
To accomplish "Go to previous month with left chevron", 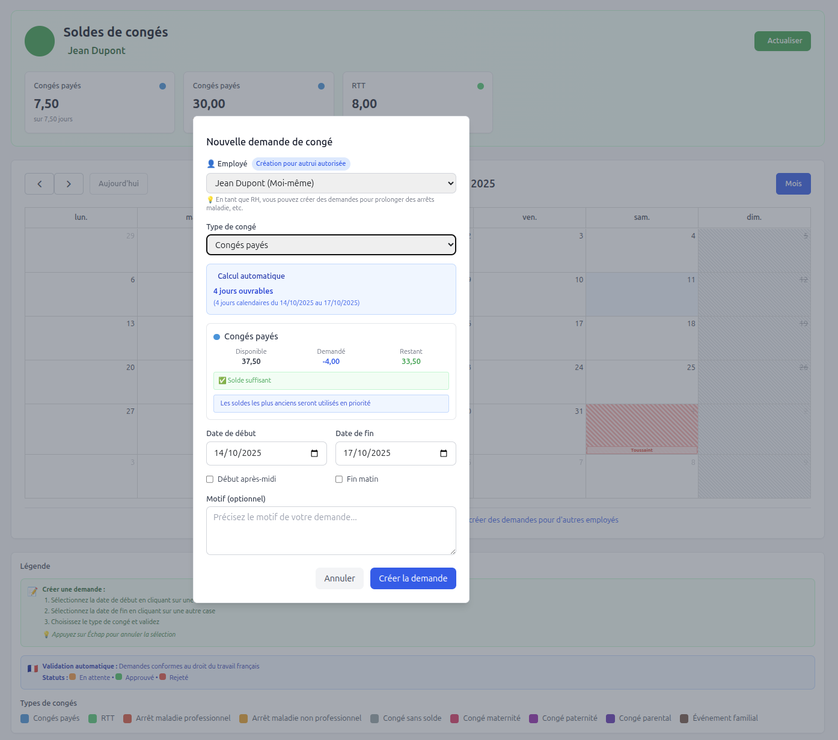I will 40,184.
